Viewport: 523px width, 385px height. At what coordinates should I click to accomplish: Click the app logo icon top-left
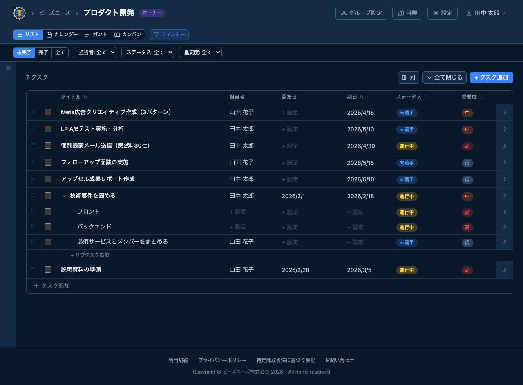coord(19,13)
